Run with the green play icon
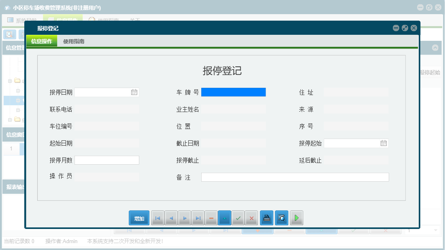The width and height of the screenshot is (445, 250). pos(296,218)
